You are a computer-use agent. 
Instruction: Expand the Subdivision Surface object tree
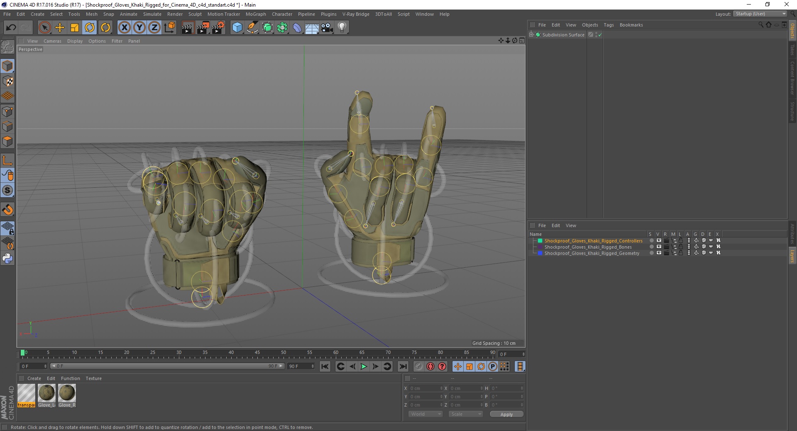pos(531,34)
